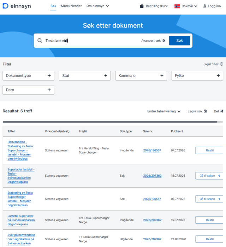This screenshot has height=247, width=226.
Task: Click 'Resultat: 6 treff' text
Action: 17,111
